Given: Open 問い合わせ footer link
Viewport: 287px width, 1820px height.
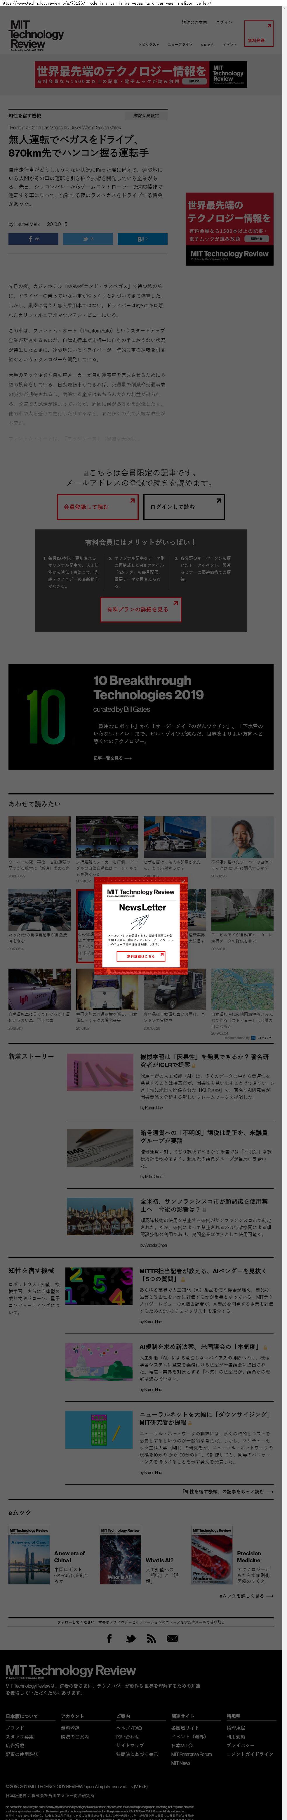Looking at the screenshot, I should tap(128, 1737).
